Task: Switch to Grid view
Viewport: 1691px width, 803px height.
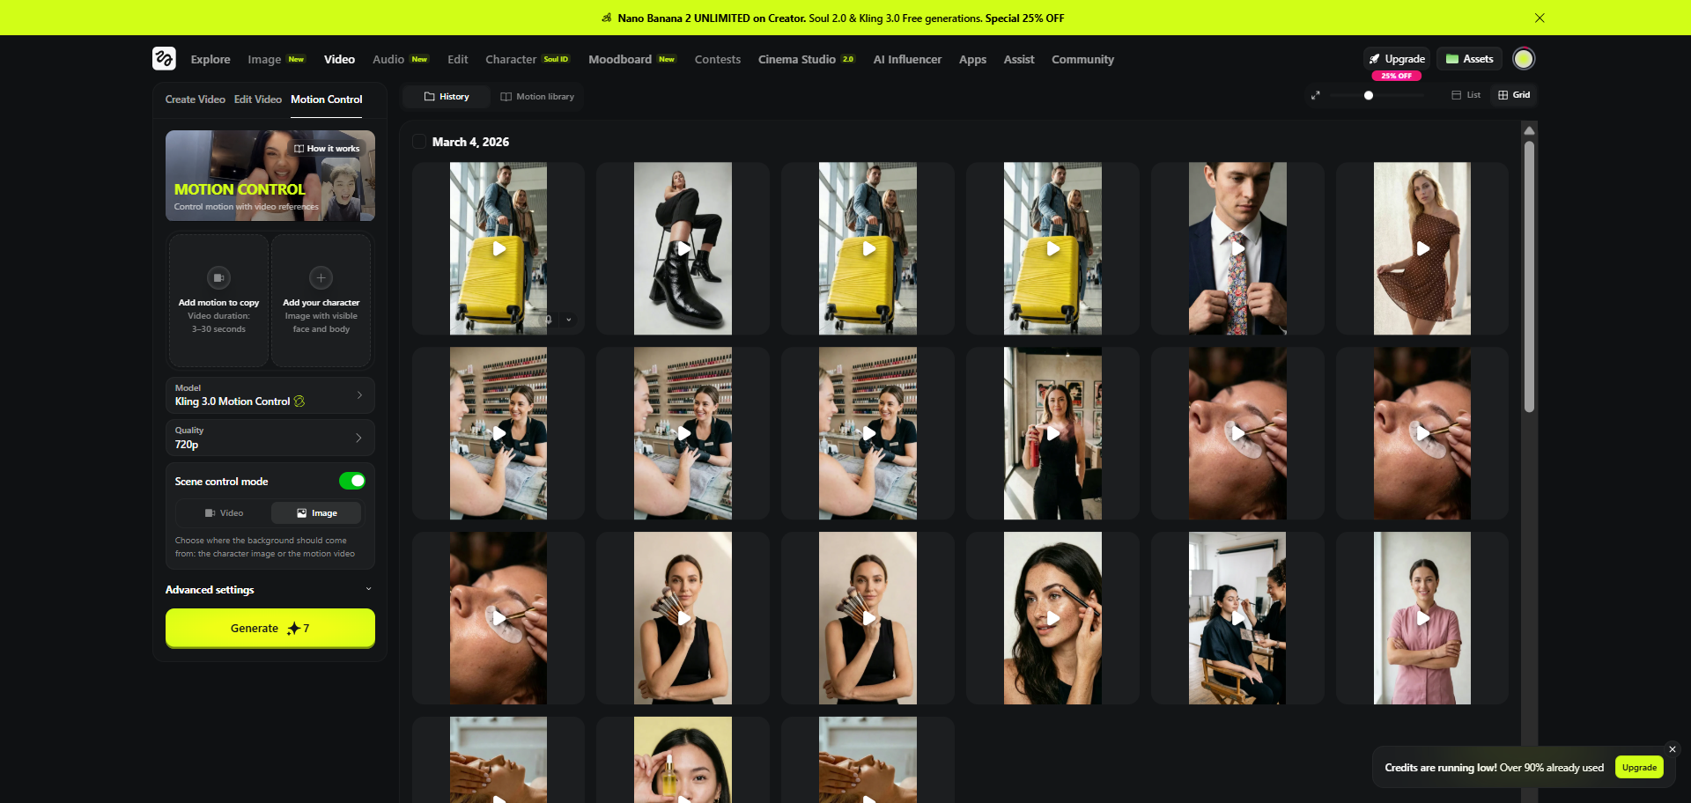Action: 1514,95
